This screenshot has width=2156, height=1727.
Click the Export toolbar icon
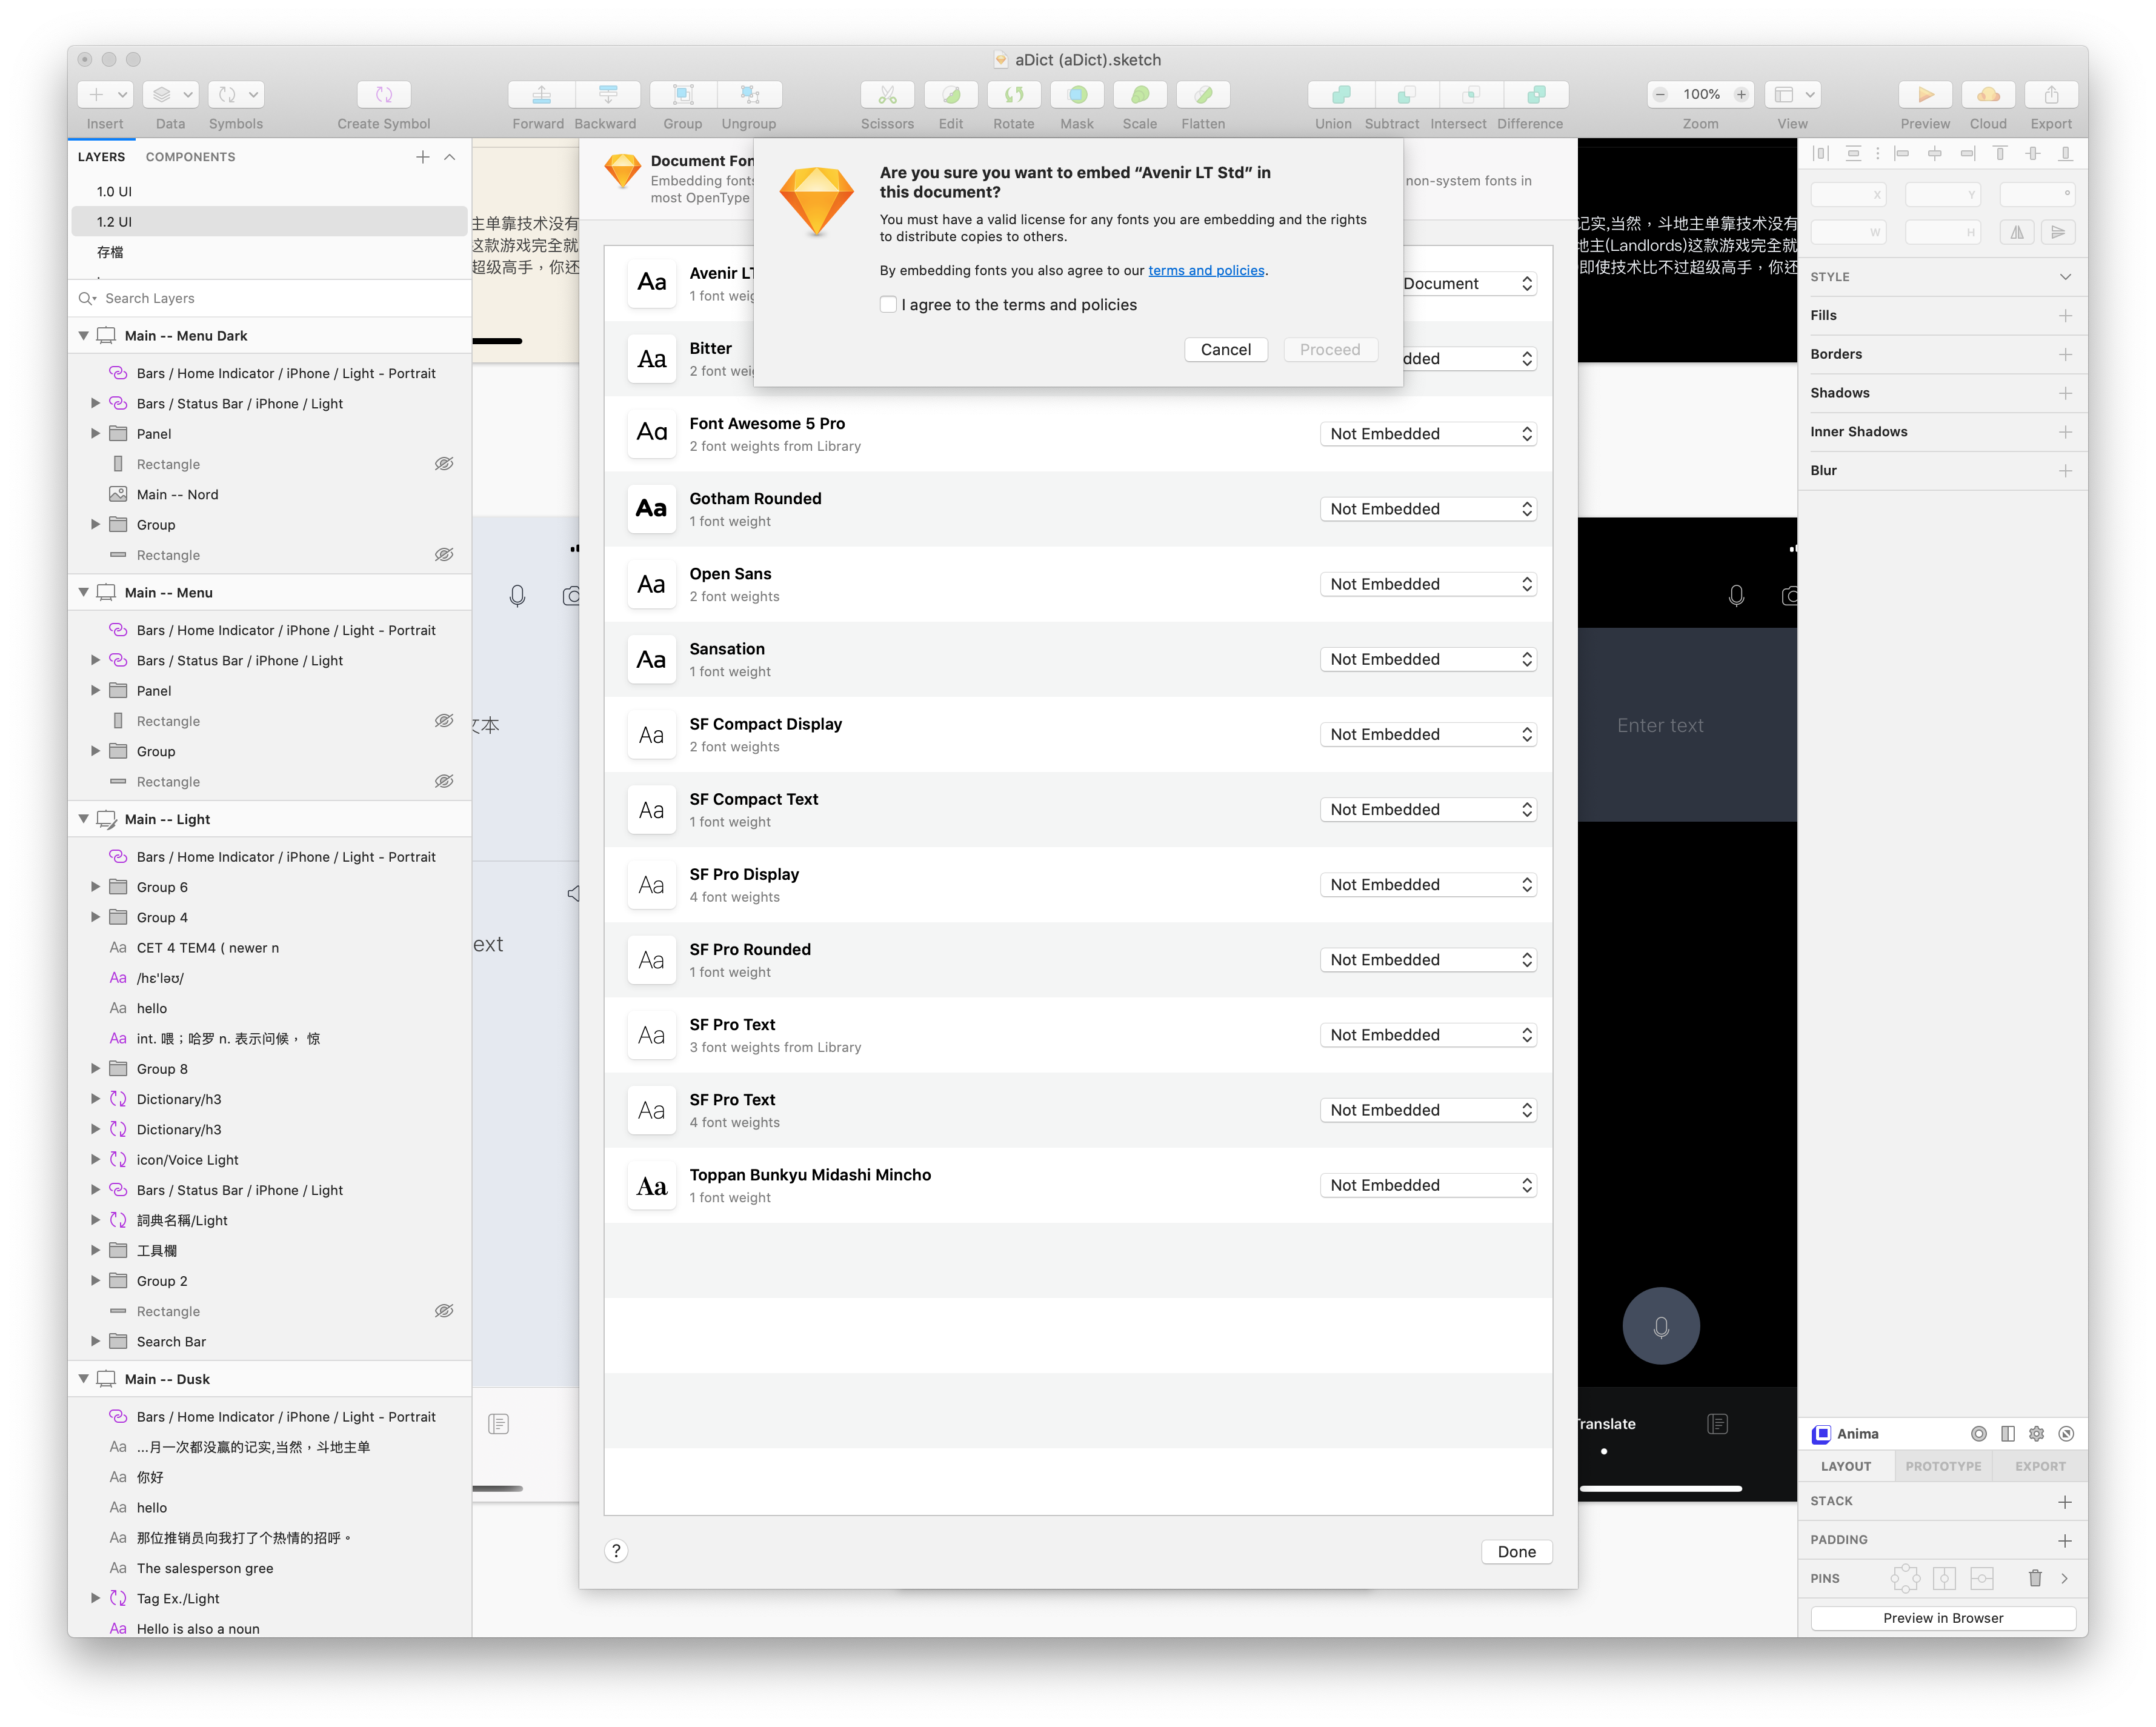[x=2051, y=95]
